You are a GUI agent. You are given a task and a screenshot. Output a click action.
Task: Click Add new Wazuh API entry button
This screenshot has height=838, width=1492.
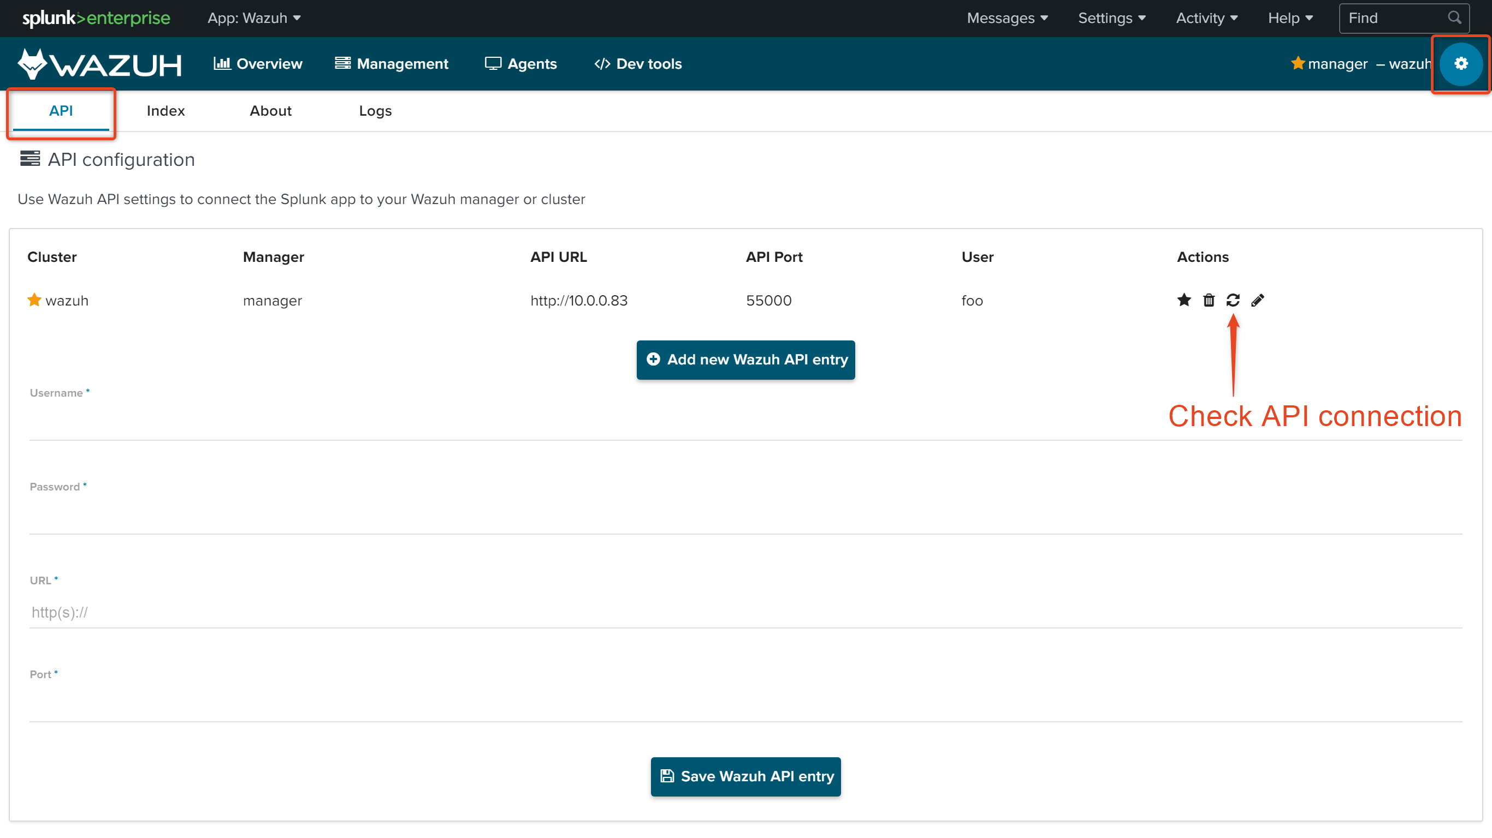[x=745, y=360]
